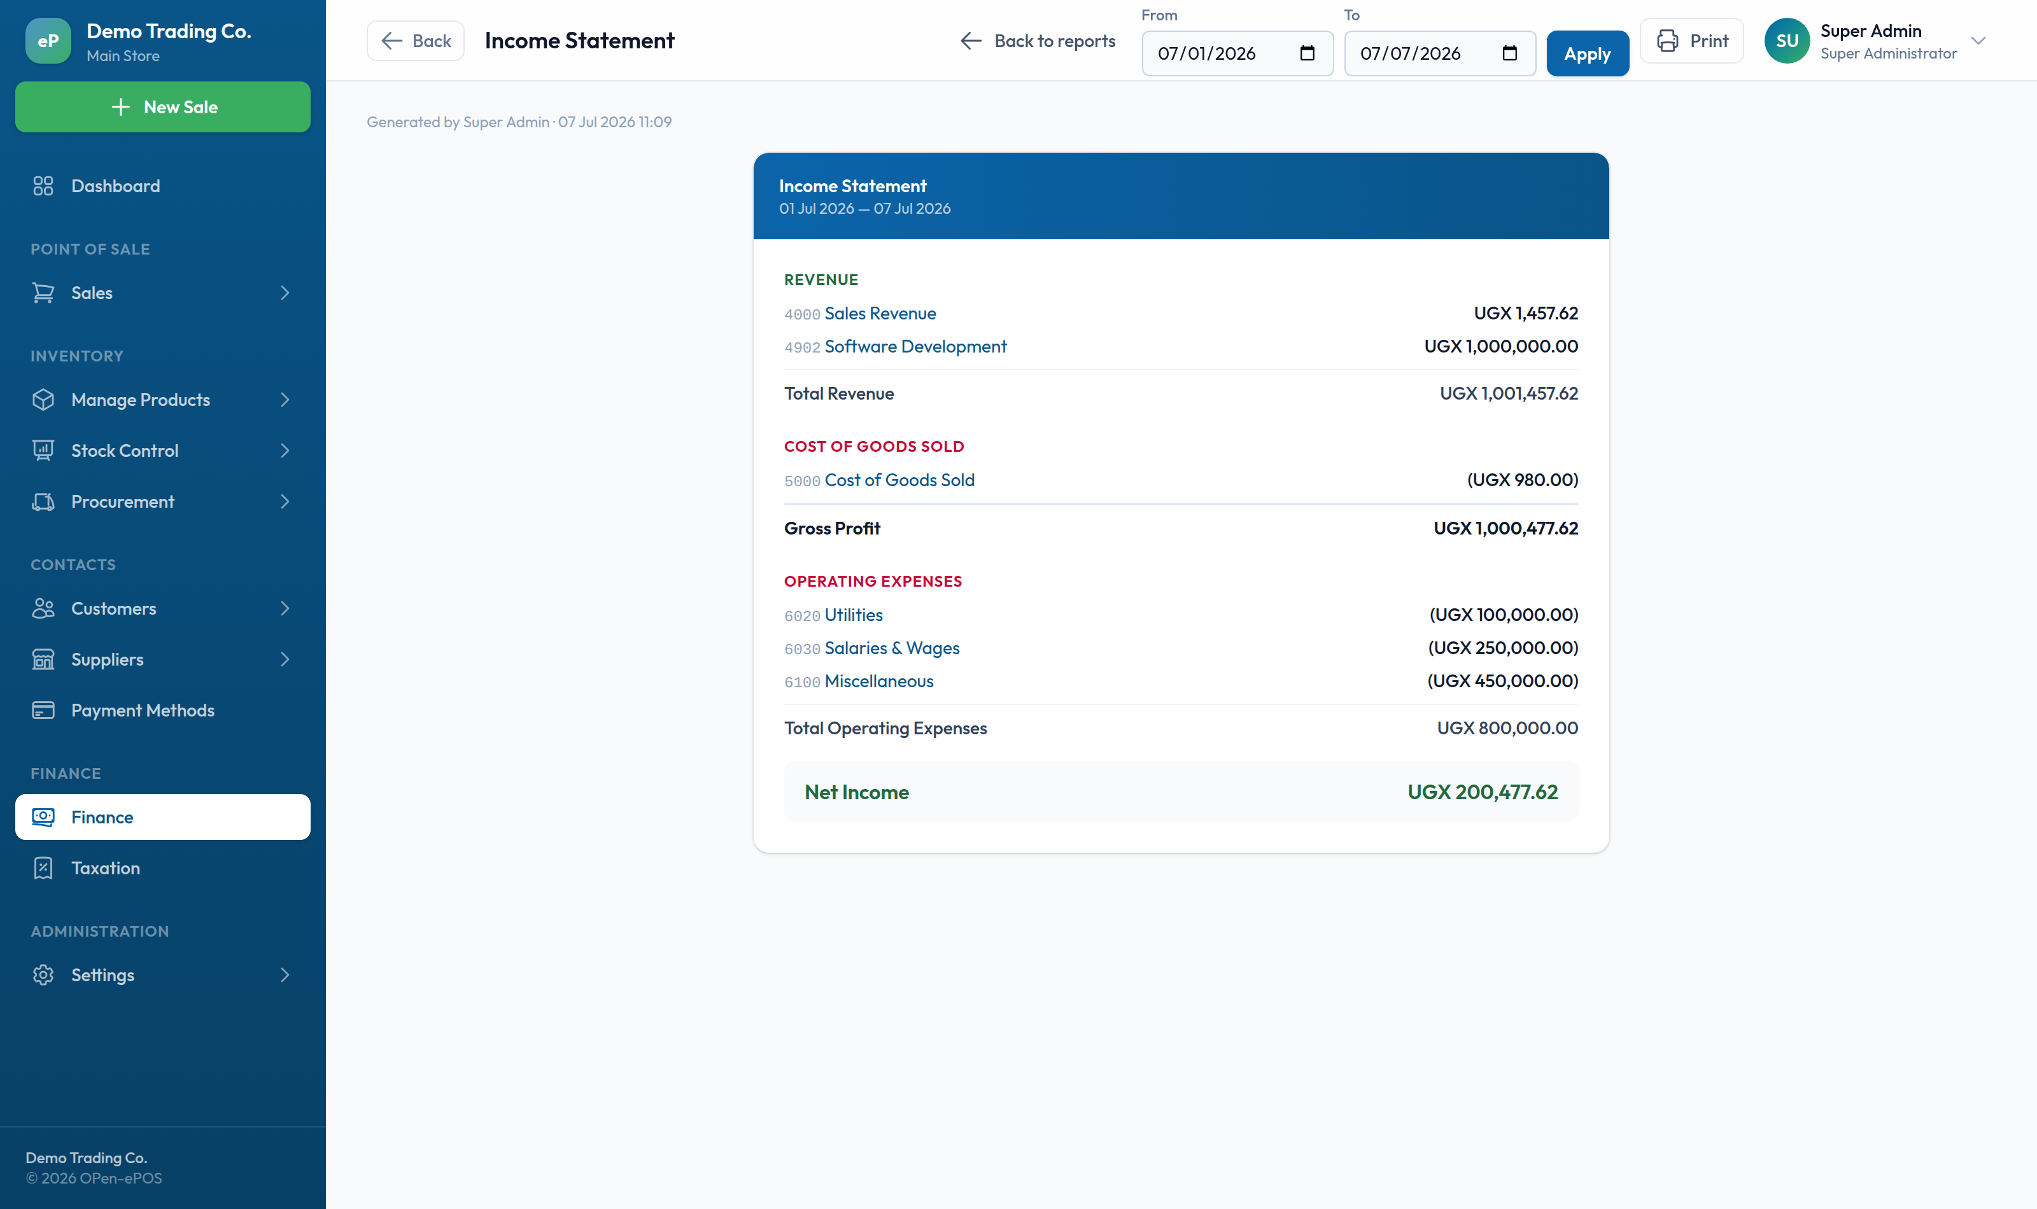Select the Net Income UGX 200,477.62 value
The image size is (2037, 1209).
point(1482,792)
